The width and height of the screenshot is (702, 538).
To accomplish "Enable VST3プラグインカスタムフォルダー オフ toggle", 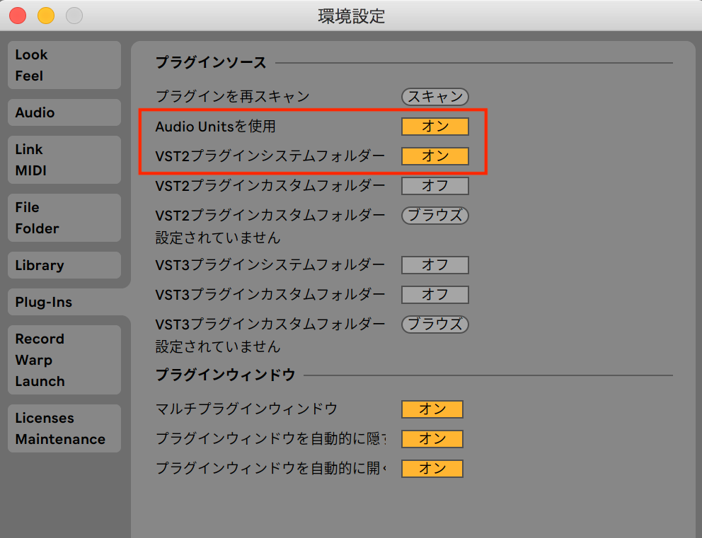I will pyautogui.click(x=435, y=295).
